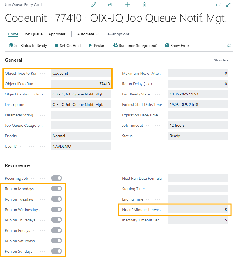Click the trash delete icon
This screenshot has width=233, height=259.
point(144,5)
